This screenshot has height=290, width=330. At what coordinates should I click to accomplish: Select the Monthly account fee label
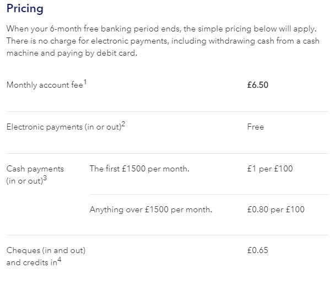45,85
